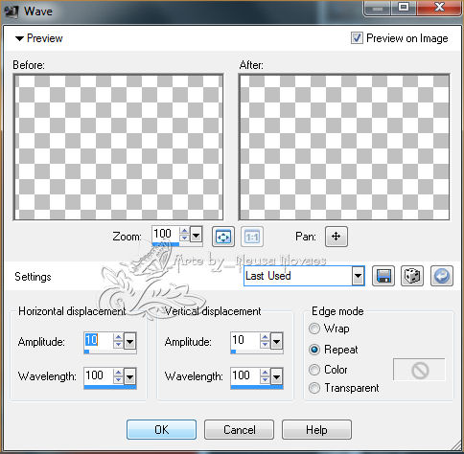Choose the Color edge mode radio button
464x454 pixels.
coord(314,370)
